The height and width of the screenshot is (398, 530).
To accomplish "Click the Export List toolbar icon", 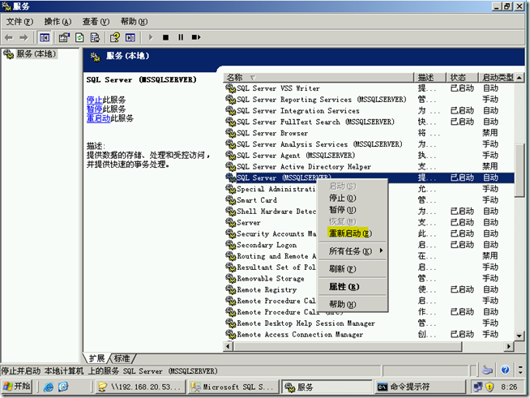I will coord(95,37).
